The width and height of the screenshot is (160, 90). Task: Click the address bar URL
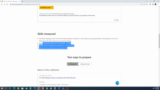point(26,4)
